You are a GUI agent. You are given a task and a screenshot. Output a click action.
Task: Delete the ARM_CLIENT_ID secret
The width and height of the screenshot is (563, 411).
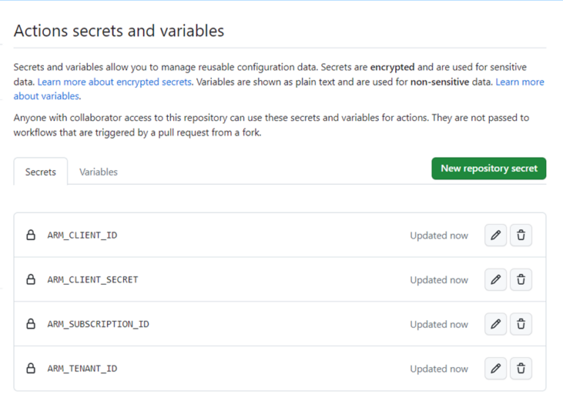[x=520, y=236]
